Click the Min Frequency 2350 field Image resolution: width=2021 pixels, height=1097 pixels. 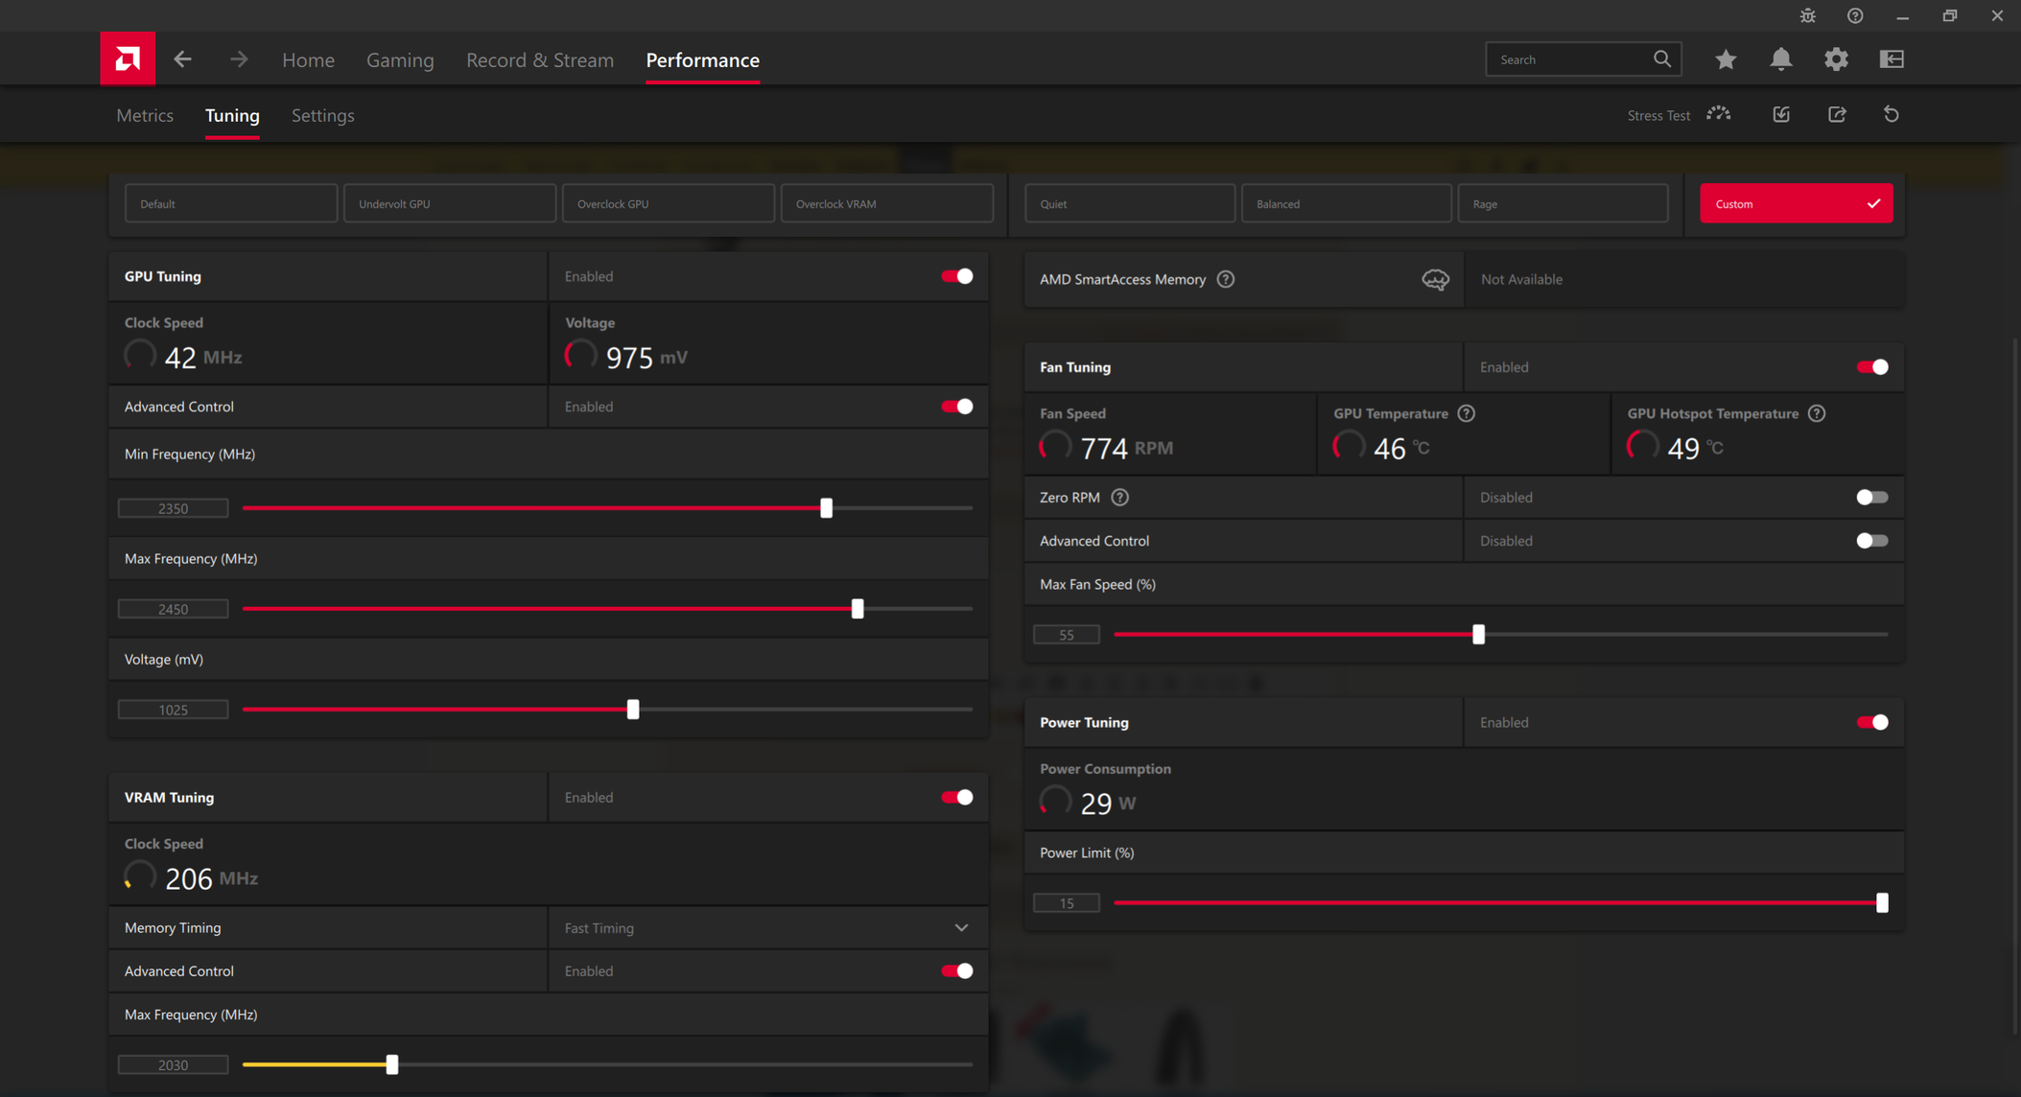pyautogui.click(x=173, y=508)
